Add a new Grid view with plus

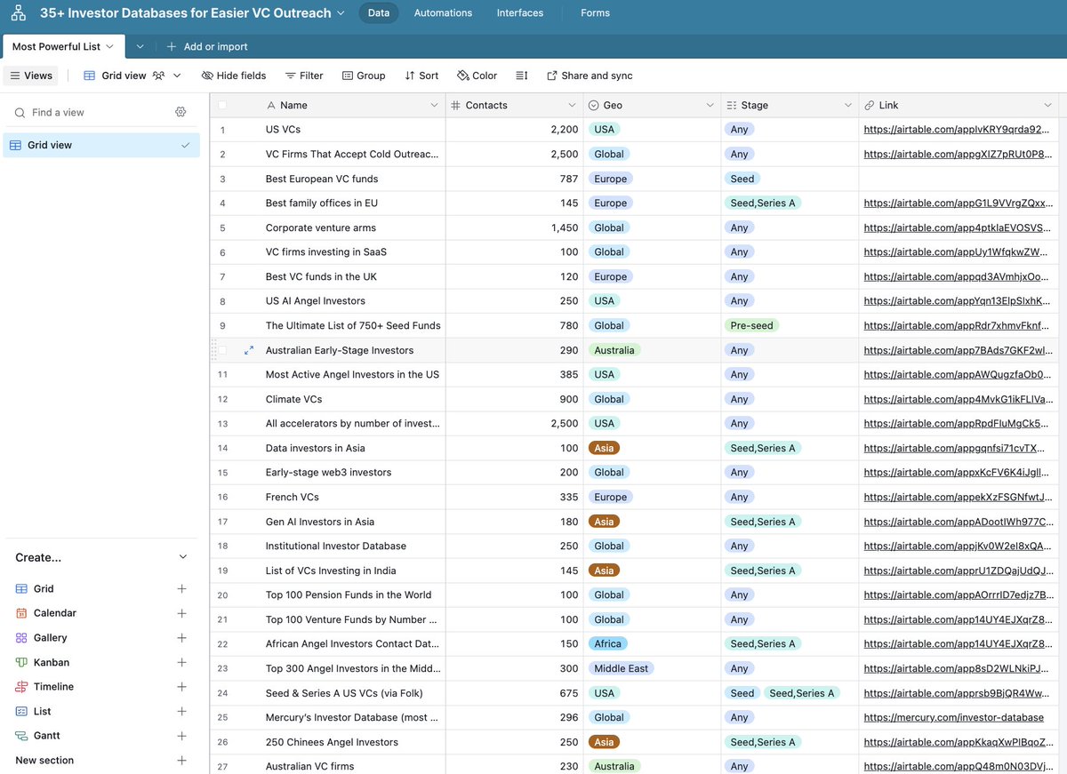(x=181, y=588)
